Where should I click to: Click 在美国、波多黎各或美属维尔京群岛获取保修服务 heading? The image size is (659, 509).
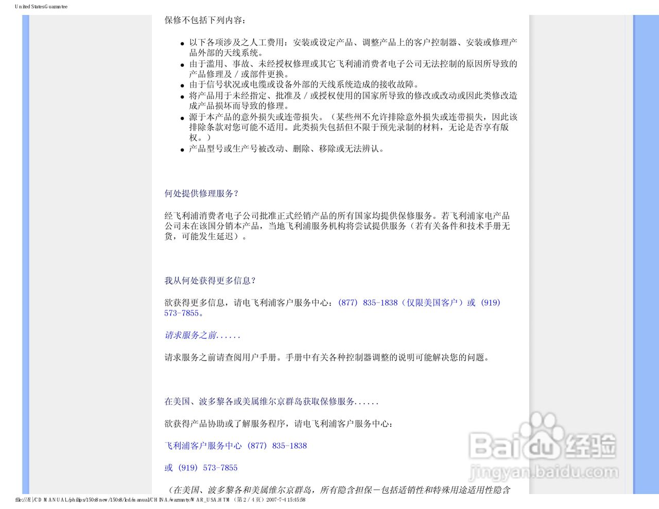point(271,401)
